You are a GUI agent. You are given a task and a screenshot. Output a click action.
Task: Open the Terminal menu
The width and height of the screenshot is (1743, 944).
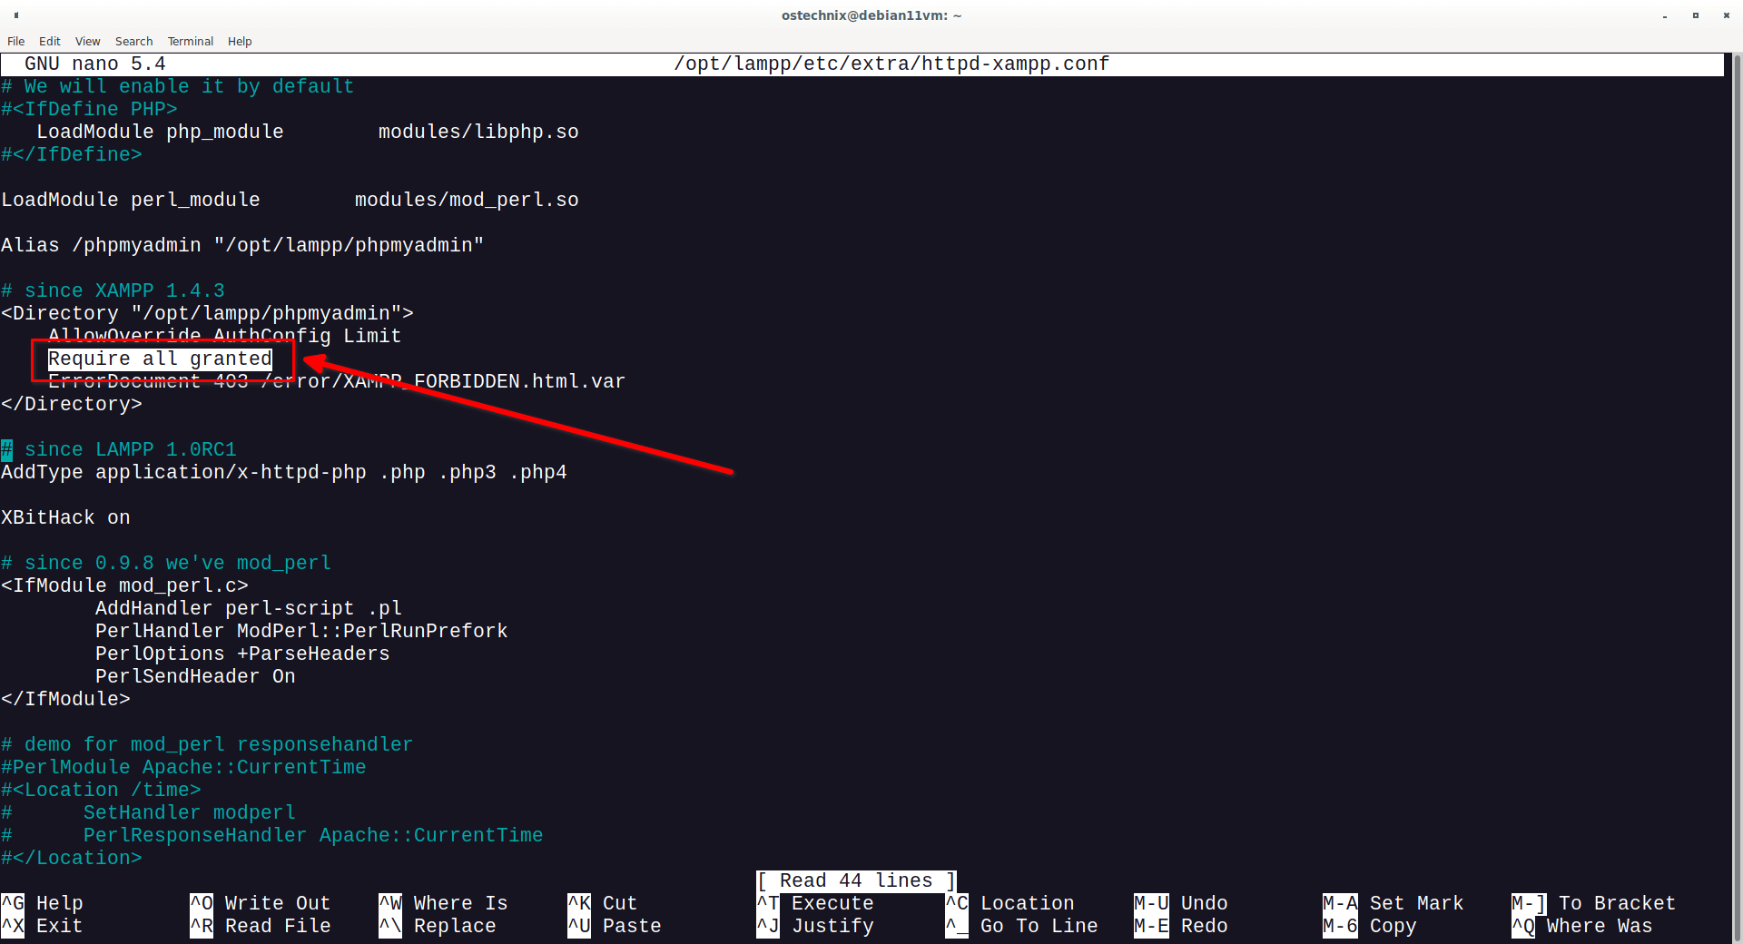point(191,41)
